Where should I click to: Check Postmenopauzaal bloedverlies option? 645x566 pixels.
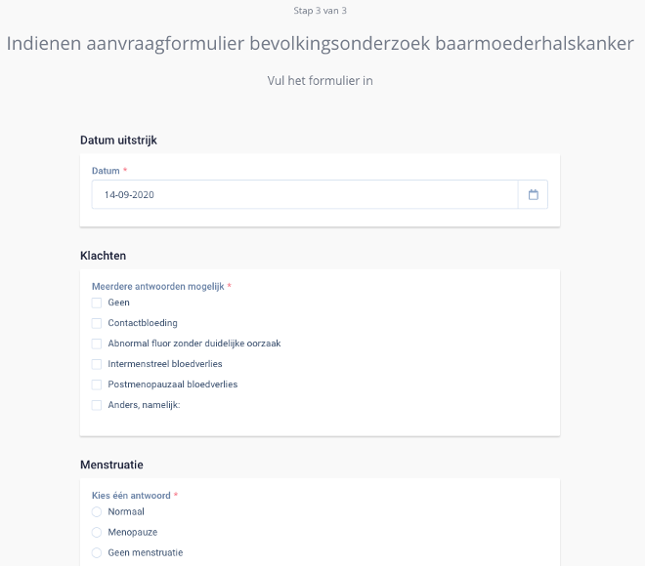coord(97,384)
